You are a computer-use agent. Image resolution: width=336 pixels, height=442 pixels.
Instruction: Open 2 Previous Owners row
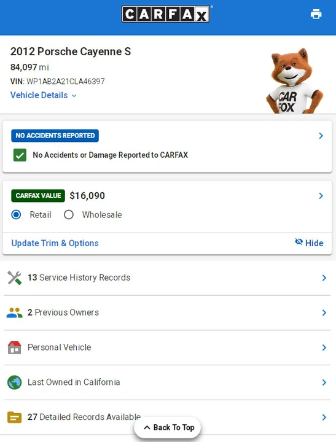tap(167, 312)
